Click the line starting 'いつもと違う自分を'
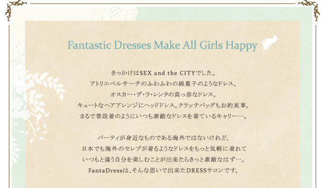Screen dimensions: 324x188 click(163, 159)
